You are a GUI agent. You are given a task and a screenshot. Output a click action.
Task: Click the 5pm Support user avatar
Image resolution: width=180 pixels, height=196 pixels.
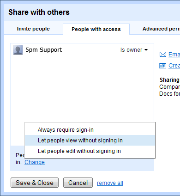(x=18, y=50)
